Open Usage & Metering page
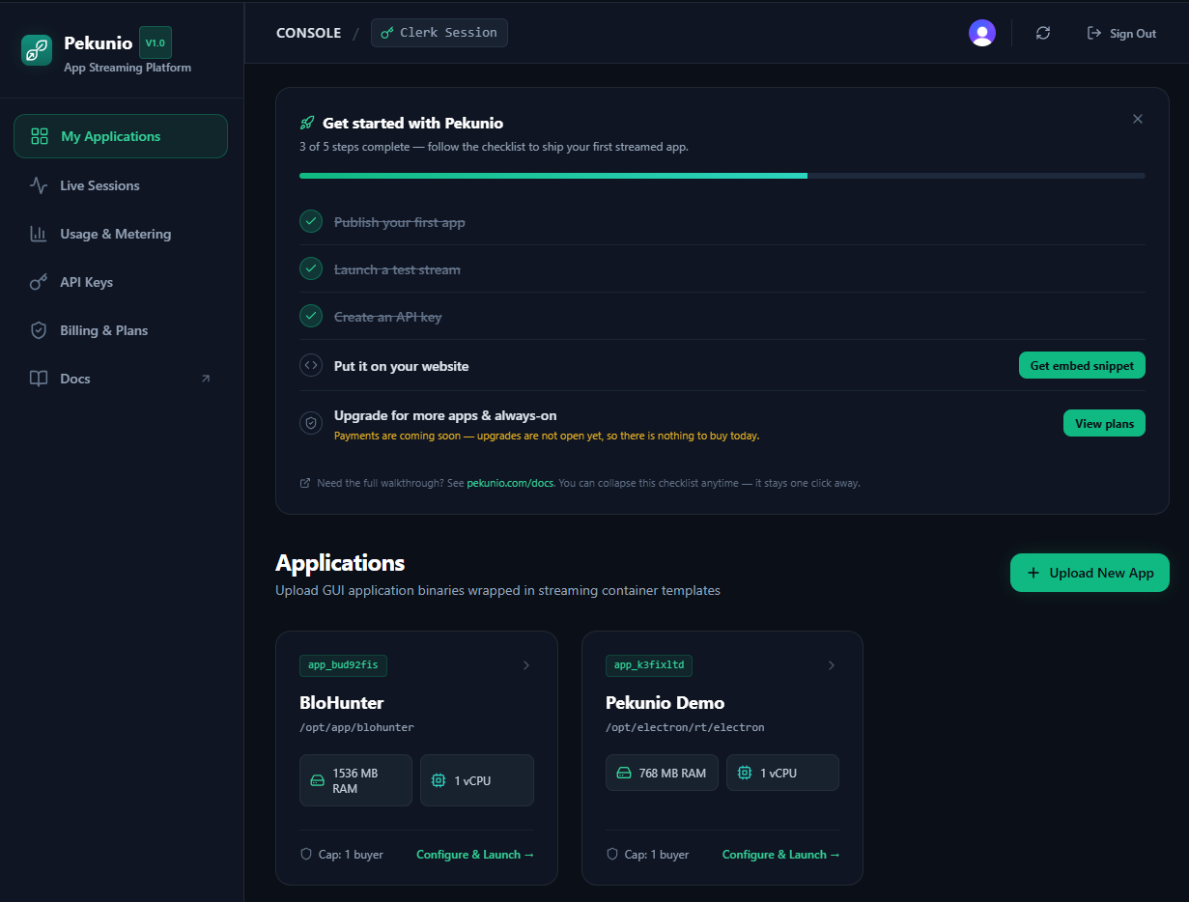This screenshot has width=1189, height=902. [x=121, y=234]
